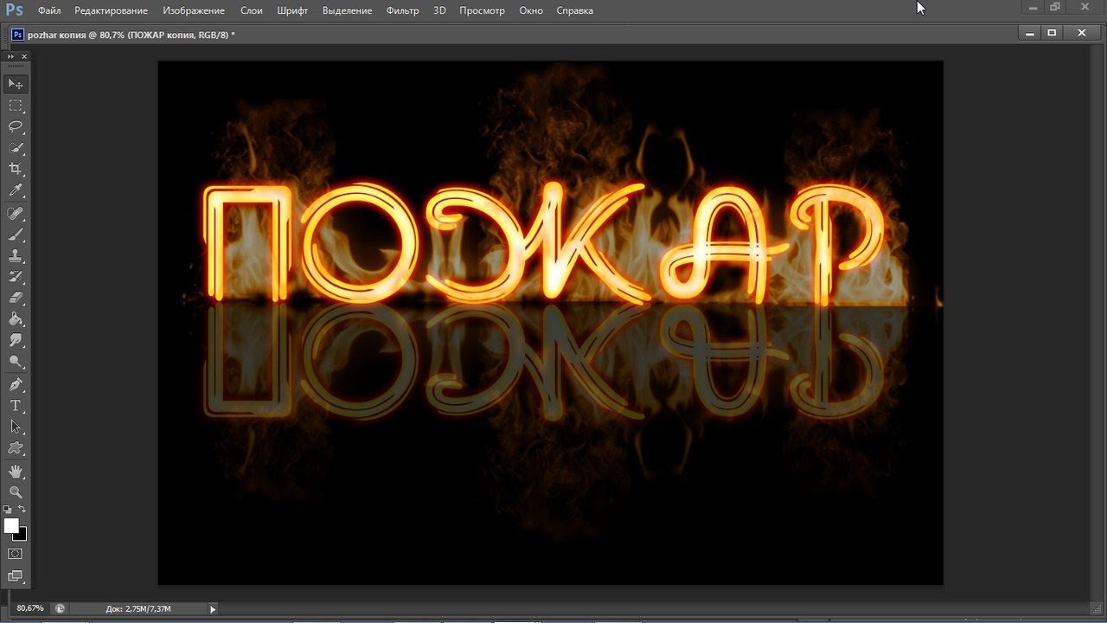The height and width of the screenshot is (623, 1107).
Task: Open the Выделение menu
Action: coord(347,10)
